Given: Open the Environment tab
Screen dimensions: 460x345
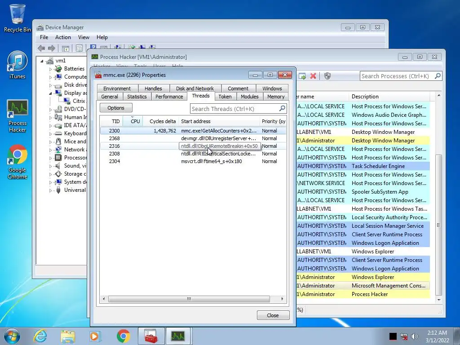Looking at the screenshot, I should [x=117, y=88].
